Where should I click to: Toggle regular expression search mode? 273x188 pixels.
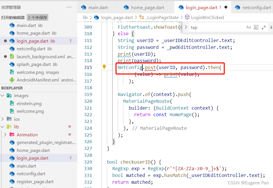tap(264, 27)
